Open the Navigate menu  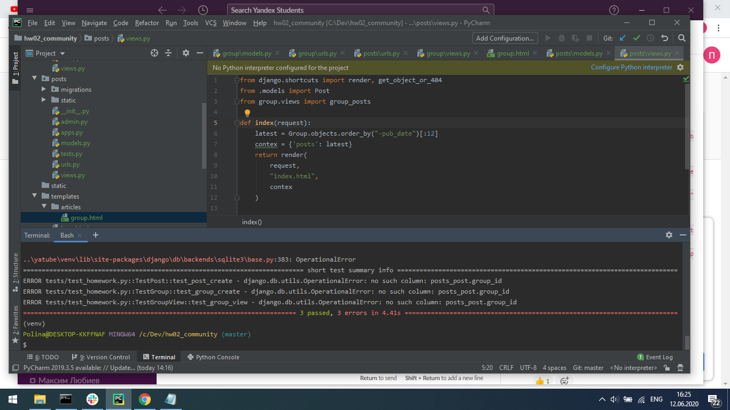(x=94, y=23)
